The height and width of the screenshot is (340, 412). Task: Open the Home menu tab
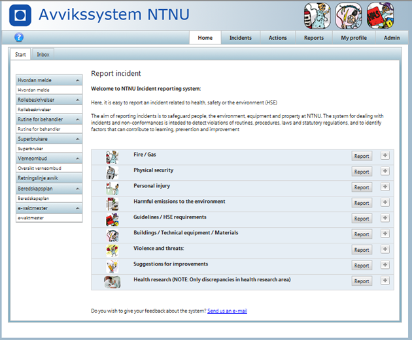(x=205, y=38)
